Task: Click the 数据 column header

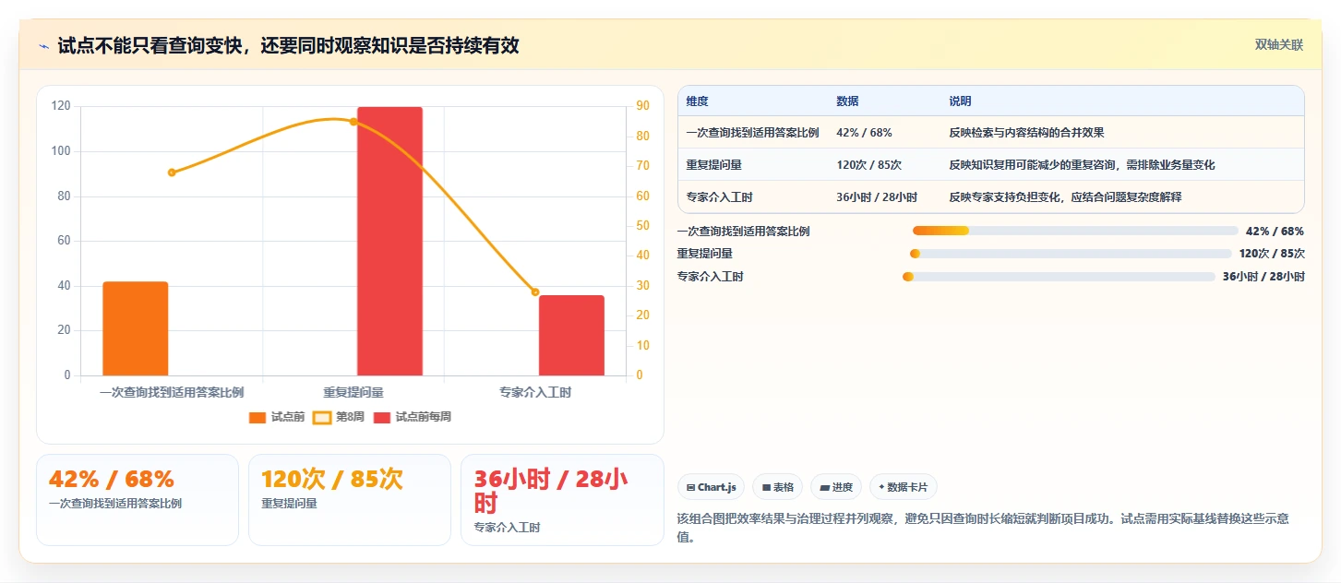Action: pyautogui.click(x=847, y=101)
